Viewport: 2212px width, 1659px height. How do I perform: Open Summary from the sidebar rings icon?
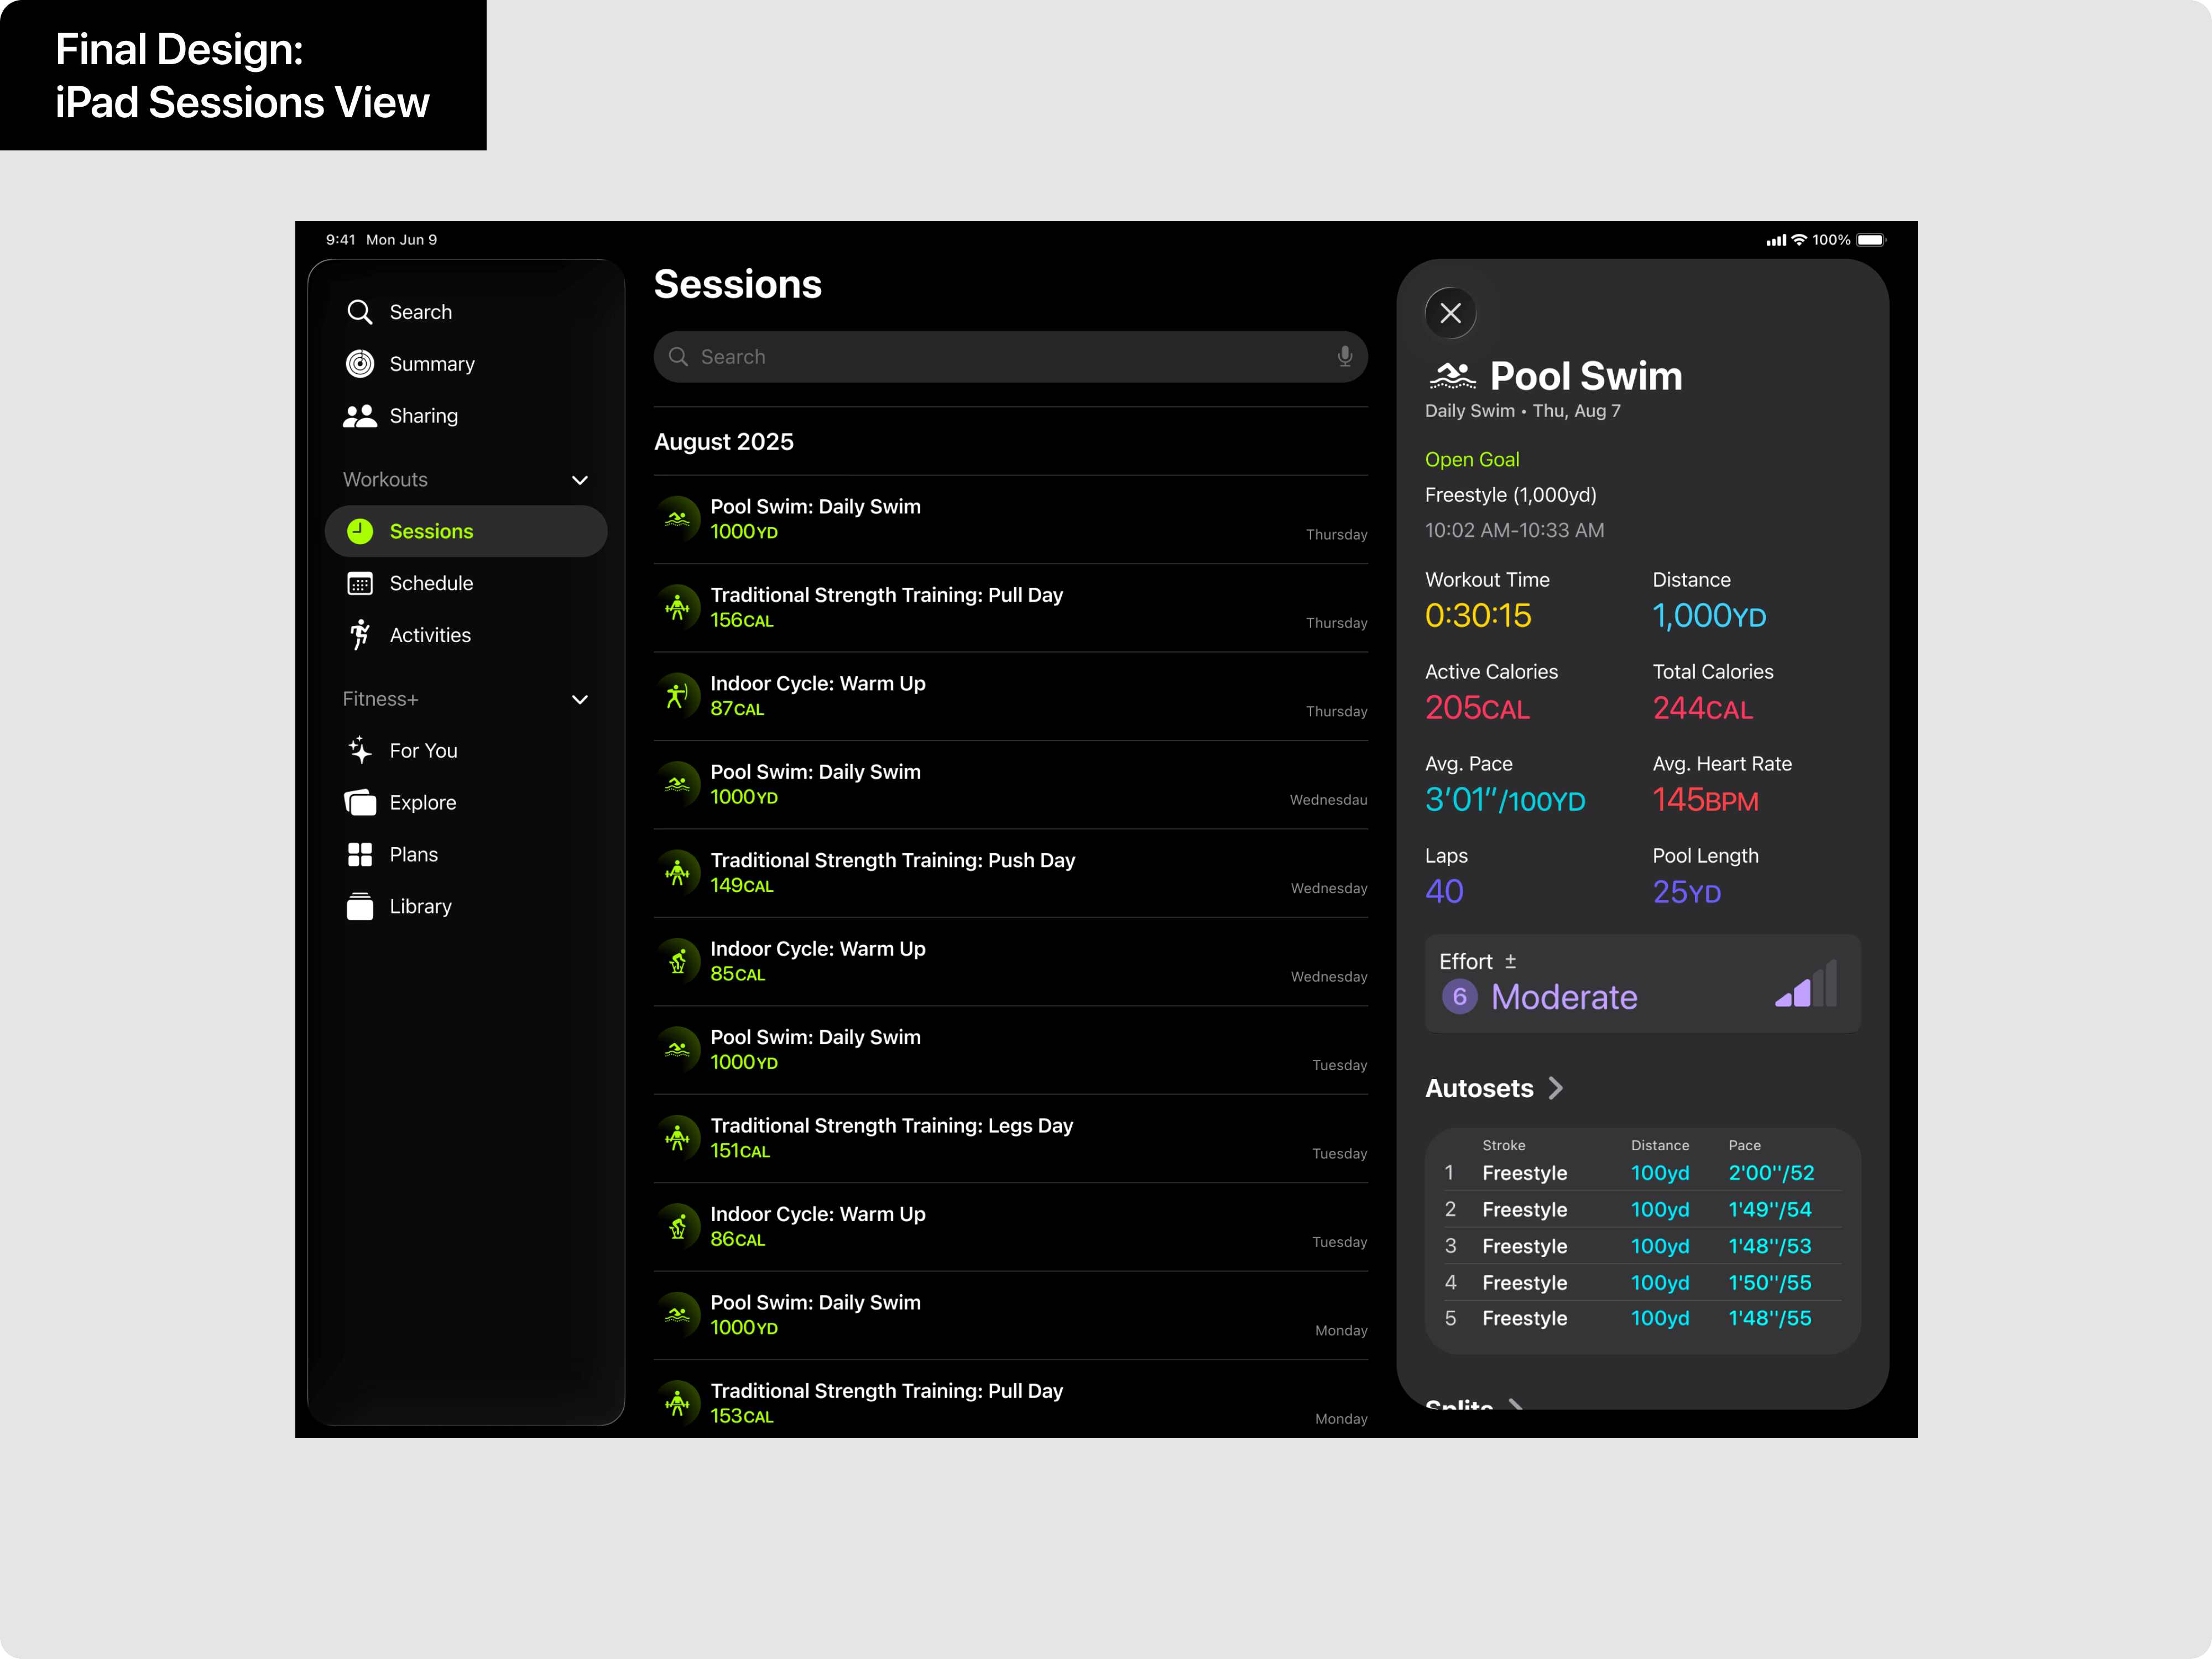click(x=360, y=364)
